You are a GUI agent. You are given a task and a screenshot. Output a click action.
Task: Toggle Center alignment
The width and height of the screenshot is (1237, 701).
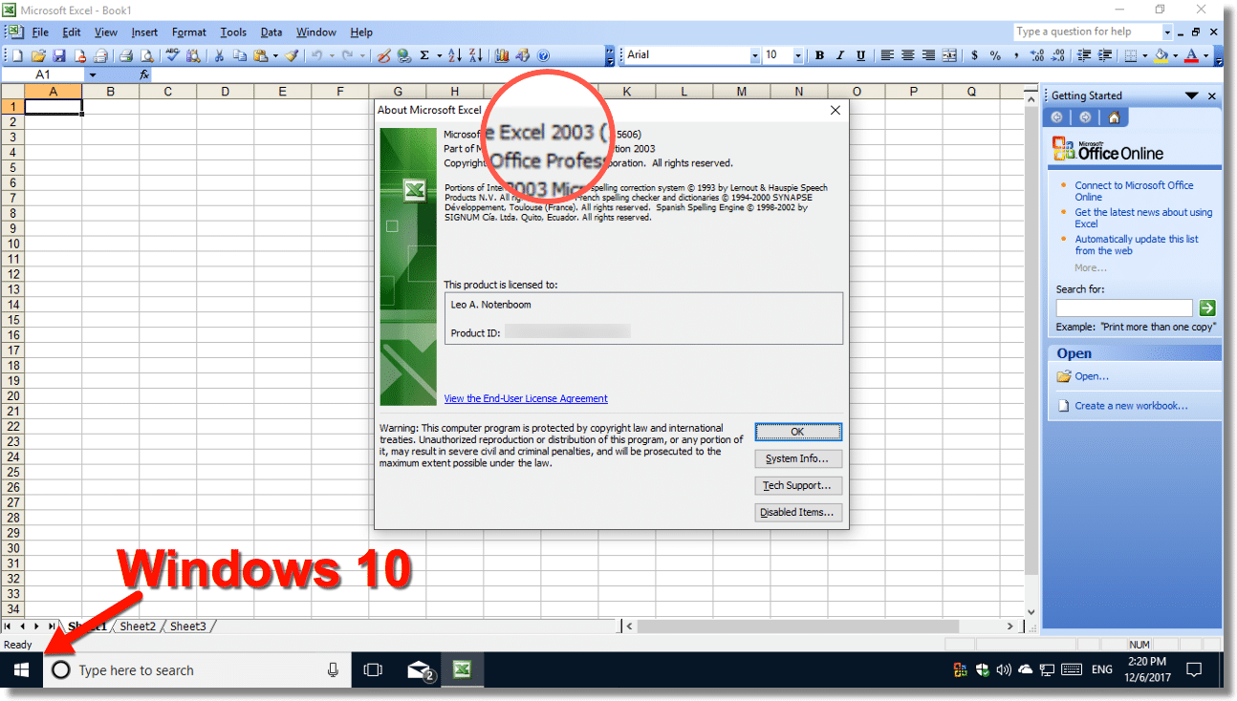pyautogui.click(x=908, y=55)
